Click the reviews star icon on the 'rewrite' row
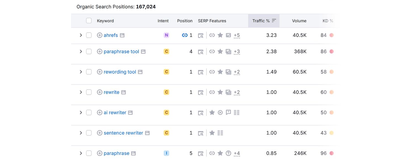Viewport: 414px width, 165px height. tap(220, 92)
